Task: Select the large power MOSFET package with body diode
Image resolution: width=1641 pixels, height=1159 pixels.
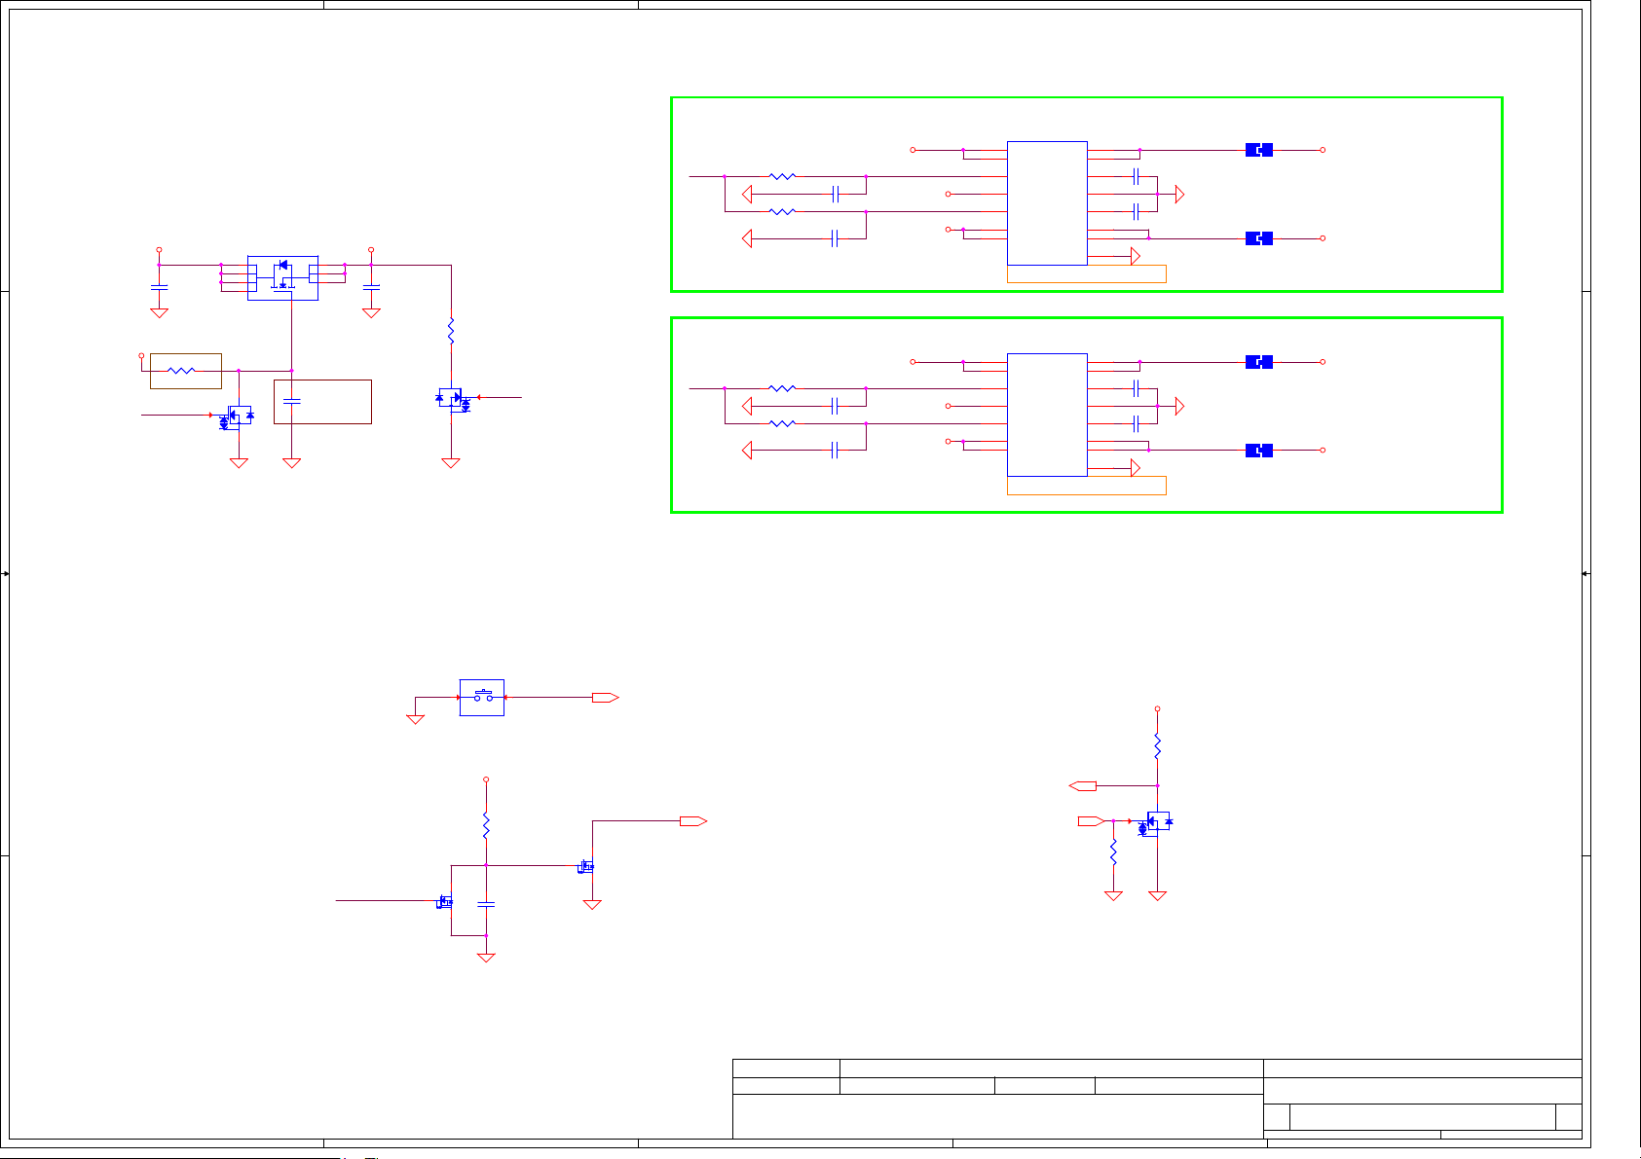Action: 282,277
